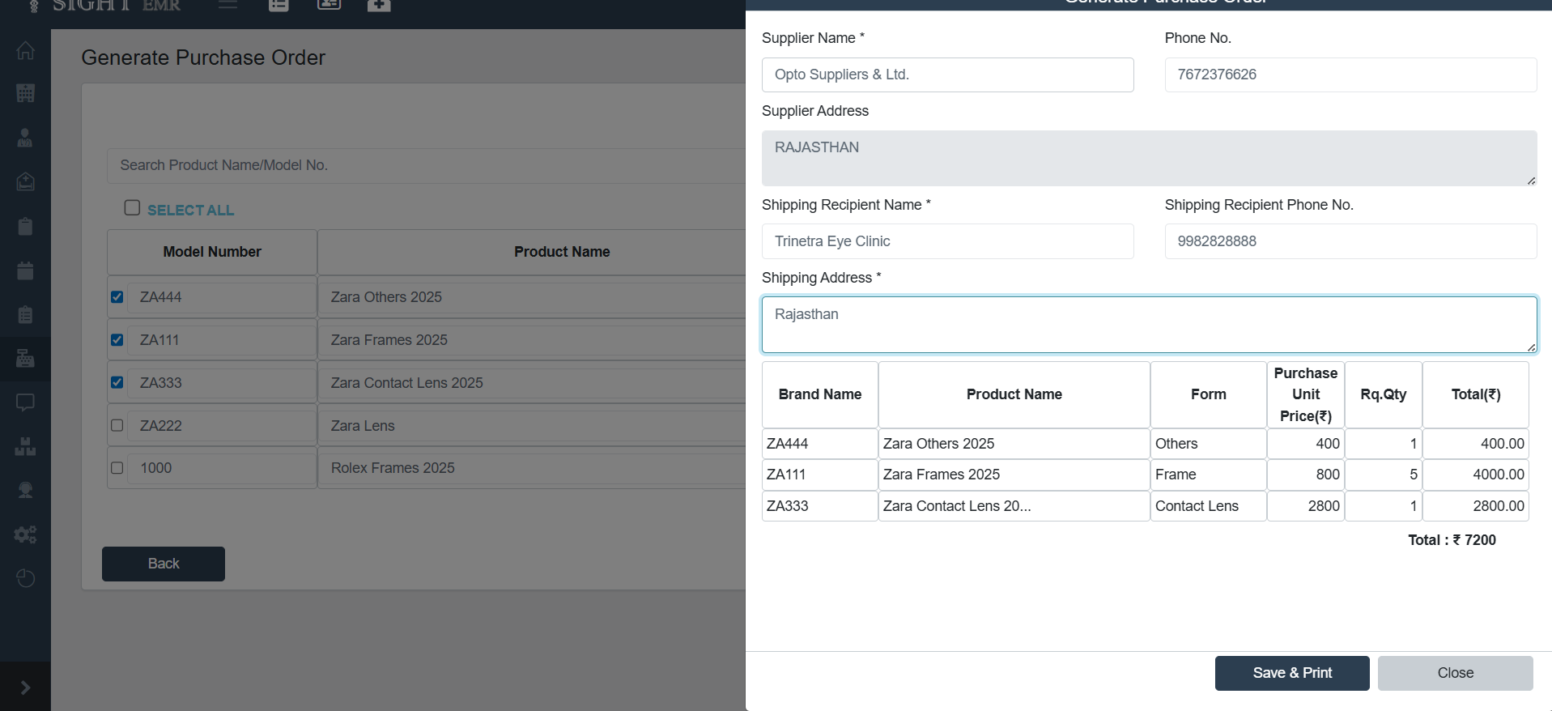Click the headset support sidebar icon
1552x711 pixels.
tap(25, 490)
